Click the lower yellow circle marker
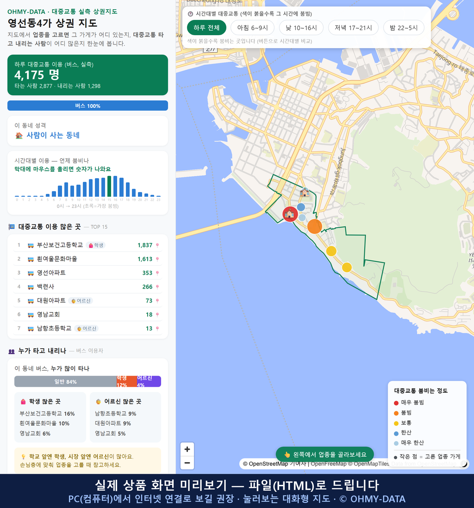The width and height of the screenshot is (474, 508). coord(347,267)
